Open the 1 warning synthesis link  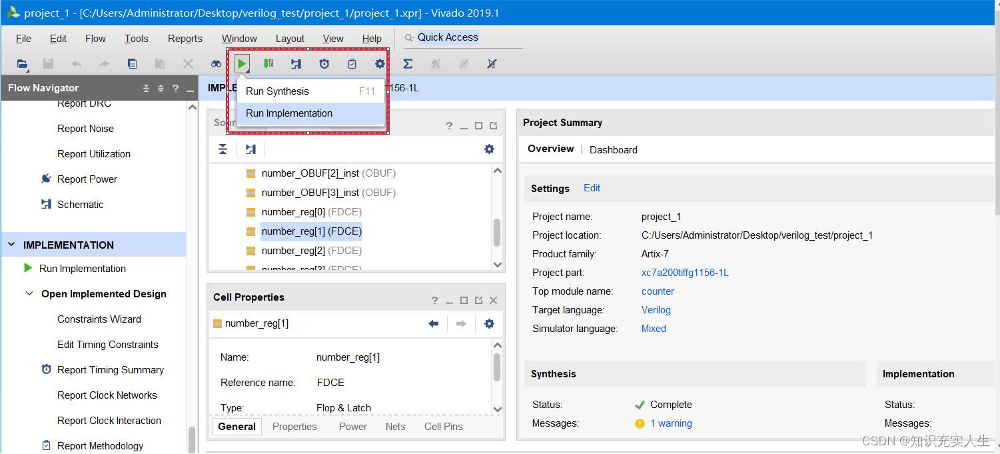pos(671,423)
